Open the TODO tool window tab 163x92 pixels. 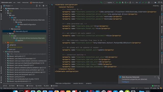pos(12,86)
